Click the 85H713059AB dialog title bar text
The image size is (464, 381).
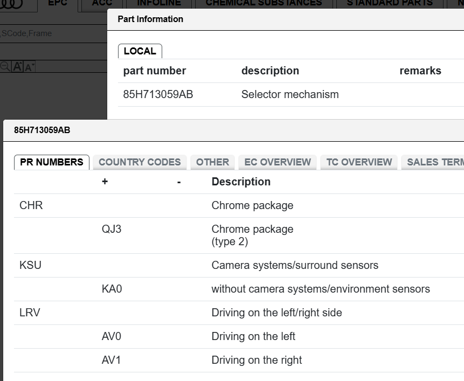[x=42, y=130]
